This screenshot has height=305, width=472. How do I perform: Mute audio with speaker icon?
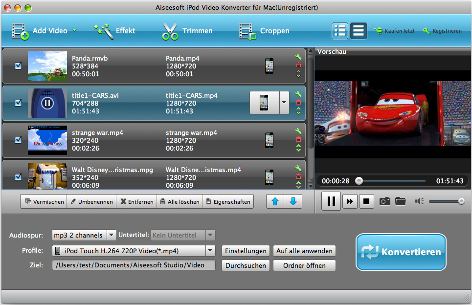click(x=419, y=201)
